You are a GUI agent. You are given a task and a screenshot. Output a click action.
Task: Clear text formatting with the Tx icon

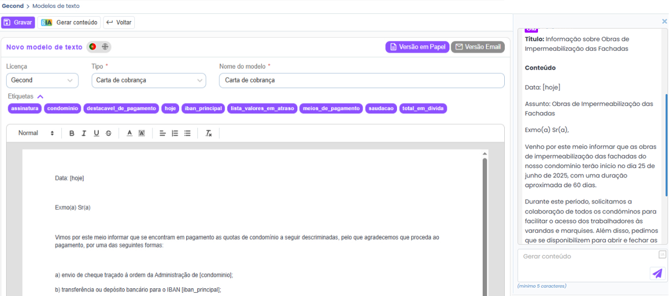coord(208,133)
